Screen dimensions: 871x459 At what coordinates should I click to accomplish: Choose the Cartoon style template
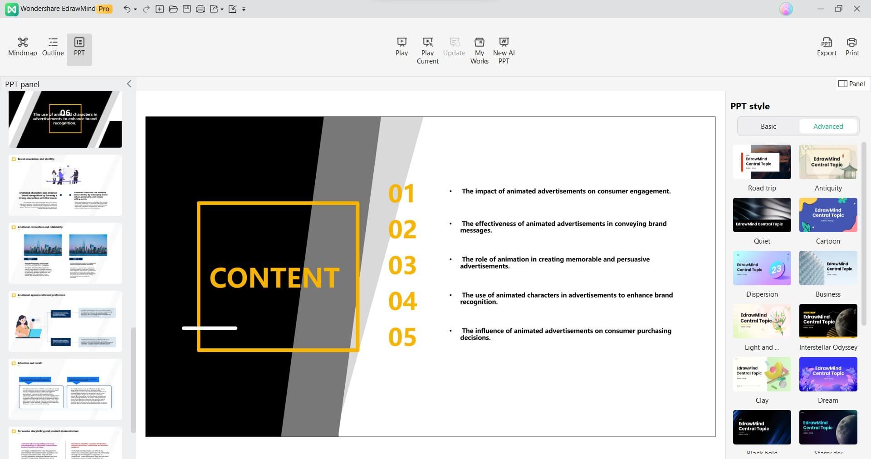pyautogui.click(x=828, y=215)
